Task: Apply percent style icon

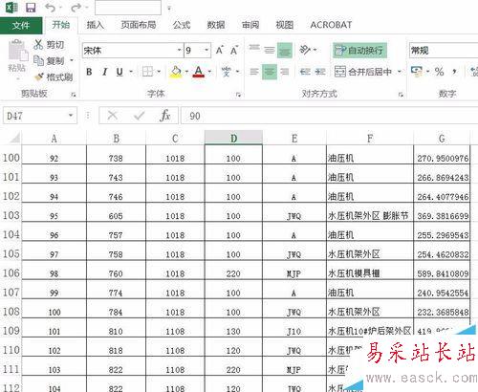Action: point(439,72)
